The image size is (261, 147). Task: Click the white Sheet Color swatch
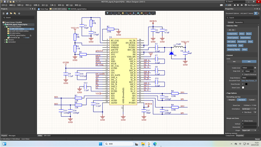point(243,87)
